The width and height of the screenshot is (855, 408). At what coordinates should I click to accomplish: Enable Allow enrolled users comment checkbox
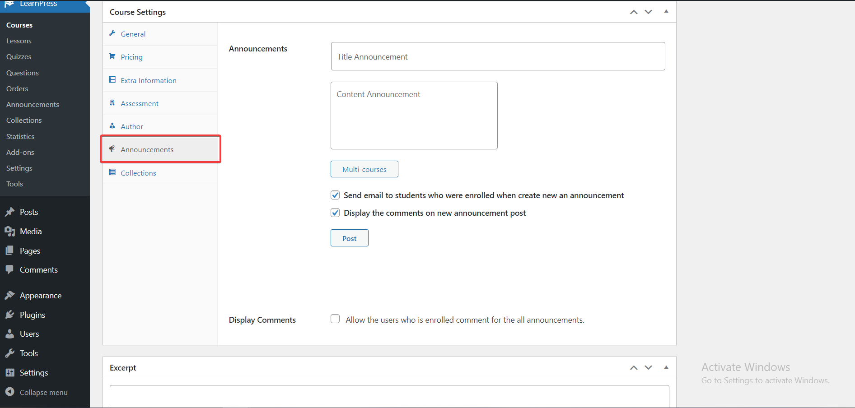pyautogui.click(x=335, y=319)
